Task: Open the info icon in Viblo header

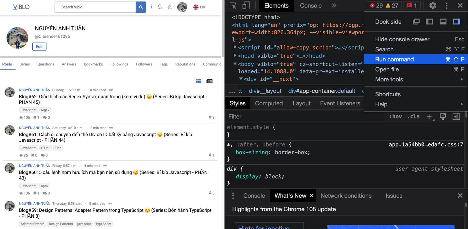Action: coord(151,7)
